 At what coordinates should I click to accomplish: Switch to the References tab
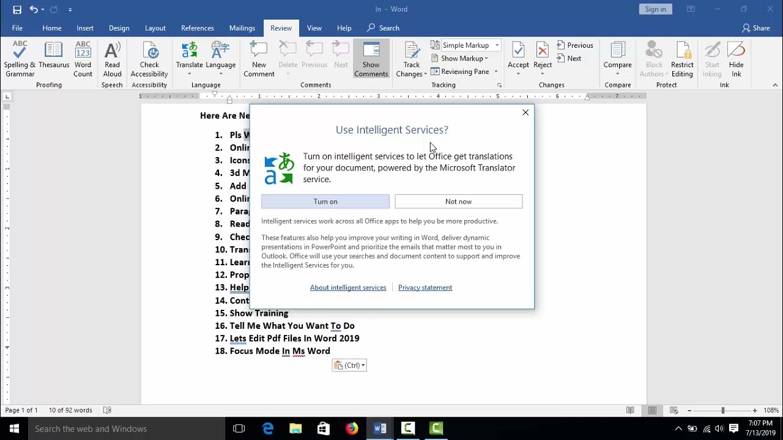[198, 28]
